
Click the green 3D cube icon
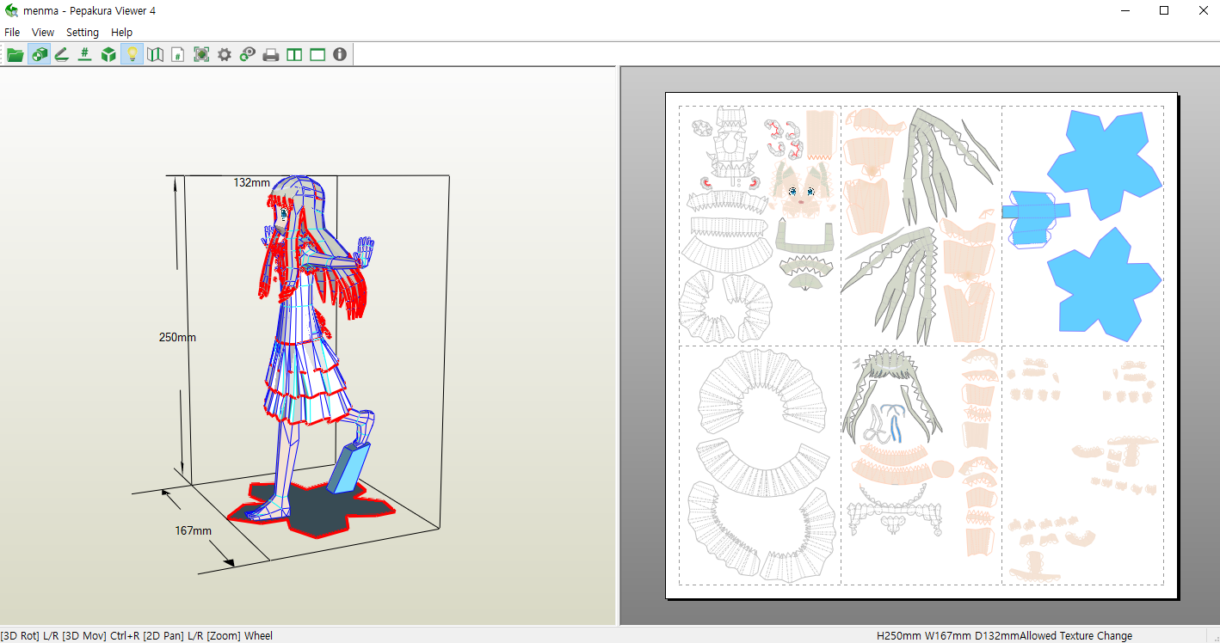click(x=108, y=55)
